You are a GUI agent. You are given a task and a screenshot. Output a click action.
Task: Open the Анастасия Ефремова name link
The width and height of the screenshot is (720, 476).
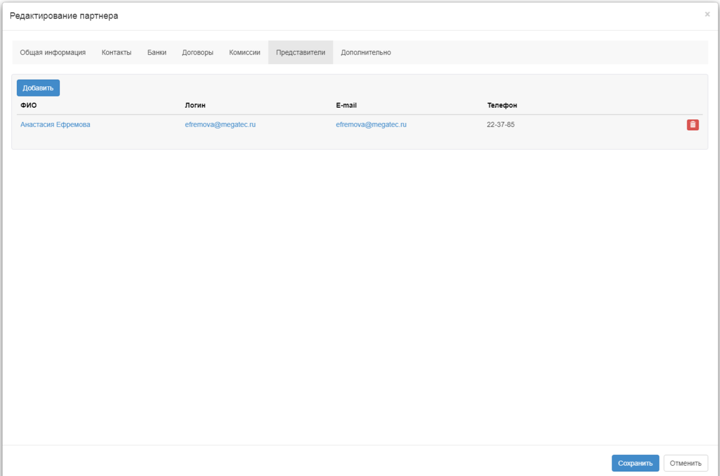(55, 125)
